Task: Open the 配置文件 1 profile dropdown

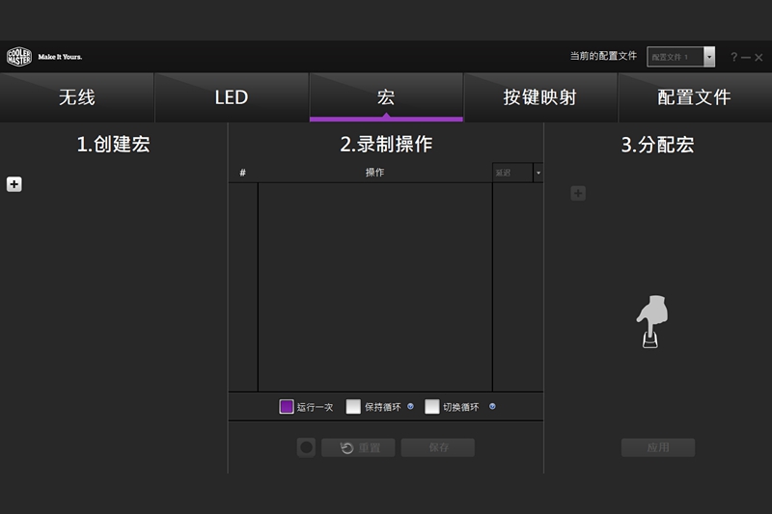Action: (x=709, y=57)
